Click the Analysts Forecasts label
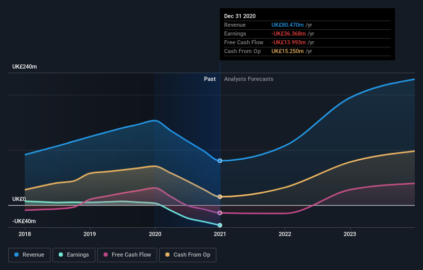Screen dimensions: 423x270 click(x=249, y=79)
